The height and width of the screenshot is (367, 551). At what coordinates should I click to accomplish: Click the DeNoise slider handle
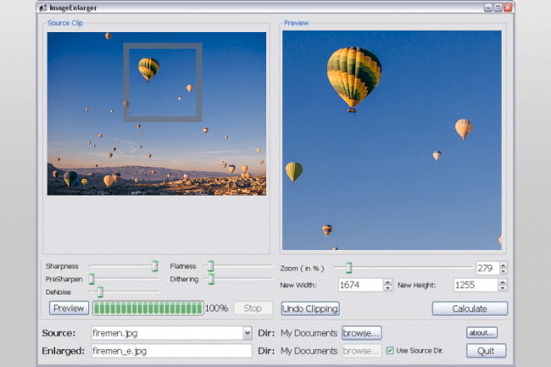(100, 292)
